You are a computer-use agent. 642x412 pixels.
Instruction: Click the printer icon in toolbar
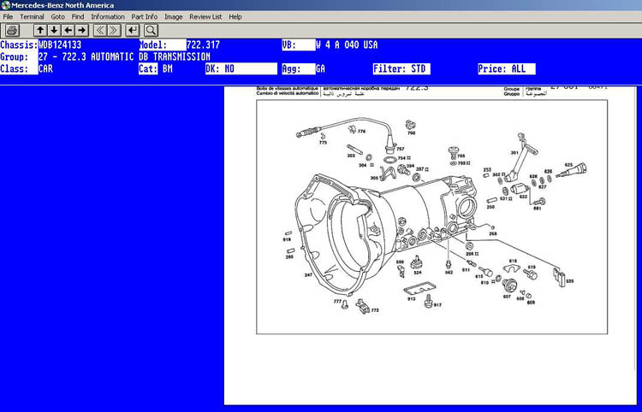pos(12,30)
